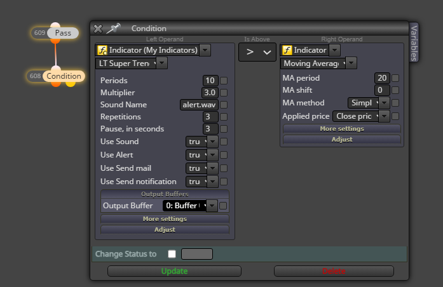Click the Output Buffers section header
This screenshot has width=443, height=287.
pyautogui.click(x=165, y=194)
